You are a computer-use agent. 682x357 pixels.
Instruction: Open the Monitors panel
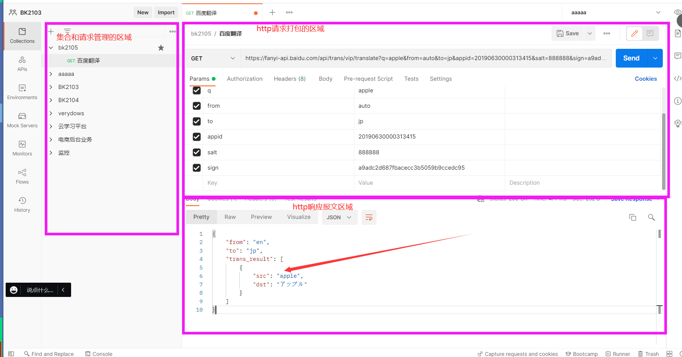(x=22, y=148)
